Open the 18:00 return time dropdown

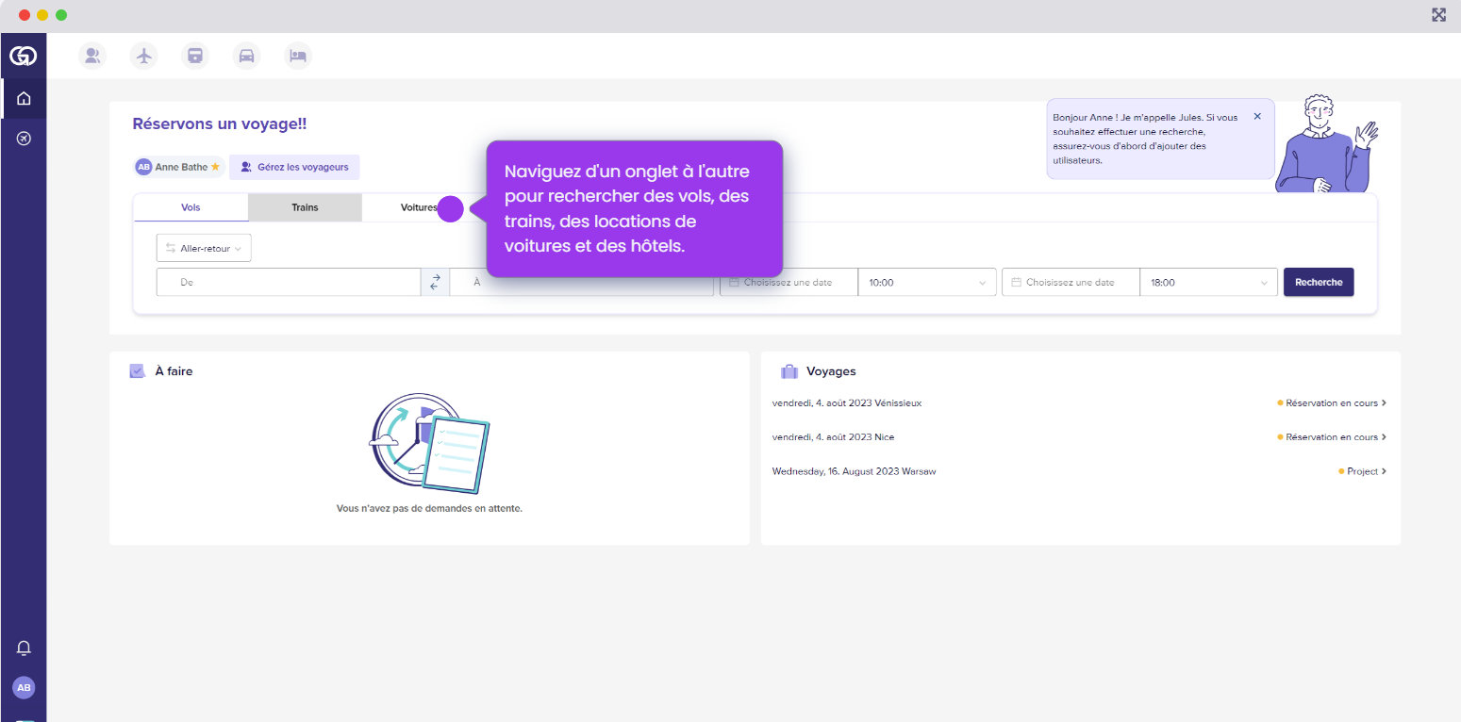1208,282
